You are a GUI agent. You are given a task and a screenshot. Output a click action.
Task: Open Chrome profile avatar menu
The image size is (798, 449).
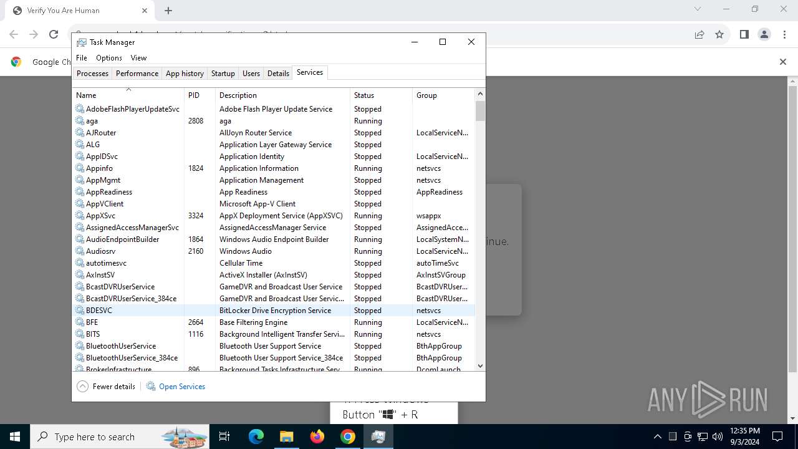click(764, 34)
